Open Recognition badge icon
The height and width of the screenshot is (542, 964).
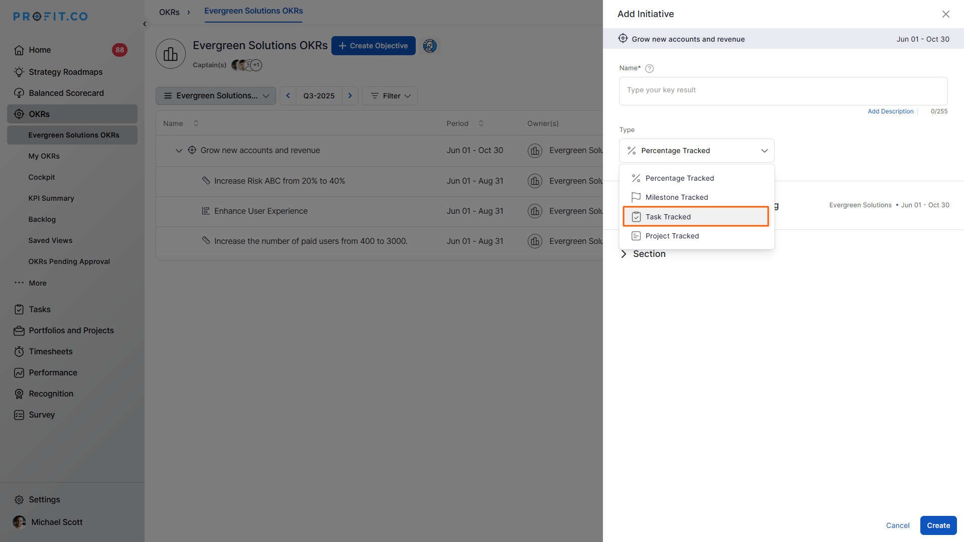[x=19, y=394]
